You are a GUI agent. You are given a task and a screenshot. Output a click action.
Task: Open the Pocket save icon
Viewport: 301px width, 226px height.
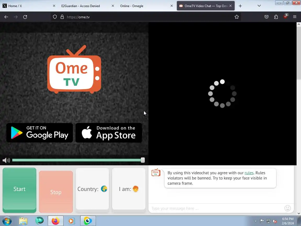coord(267,17)
